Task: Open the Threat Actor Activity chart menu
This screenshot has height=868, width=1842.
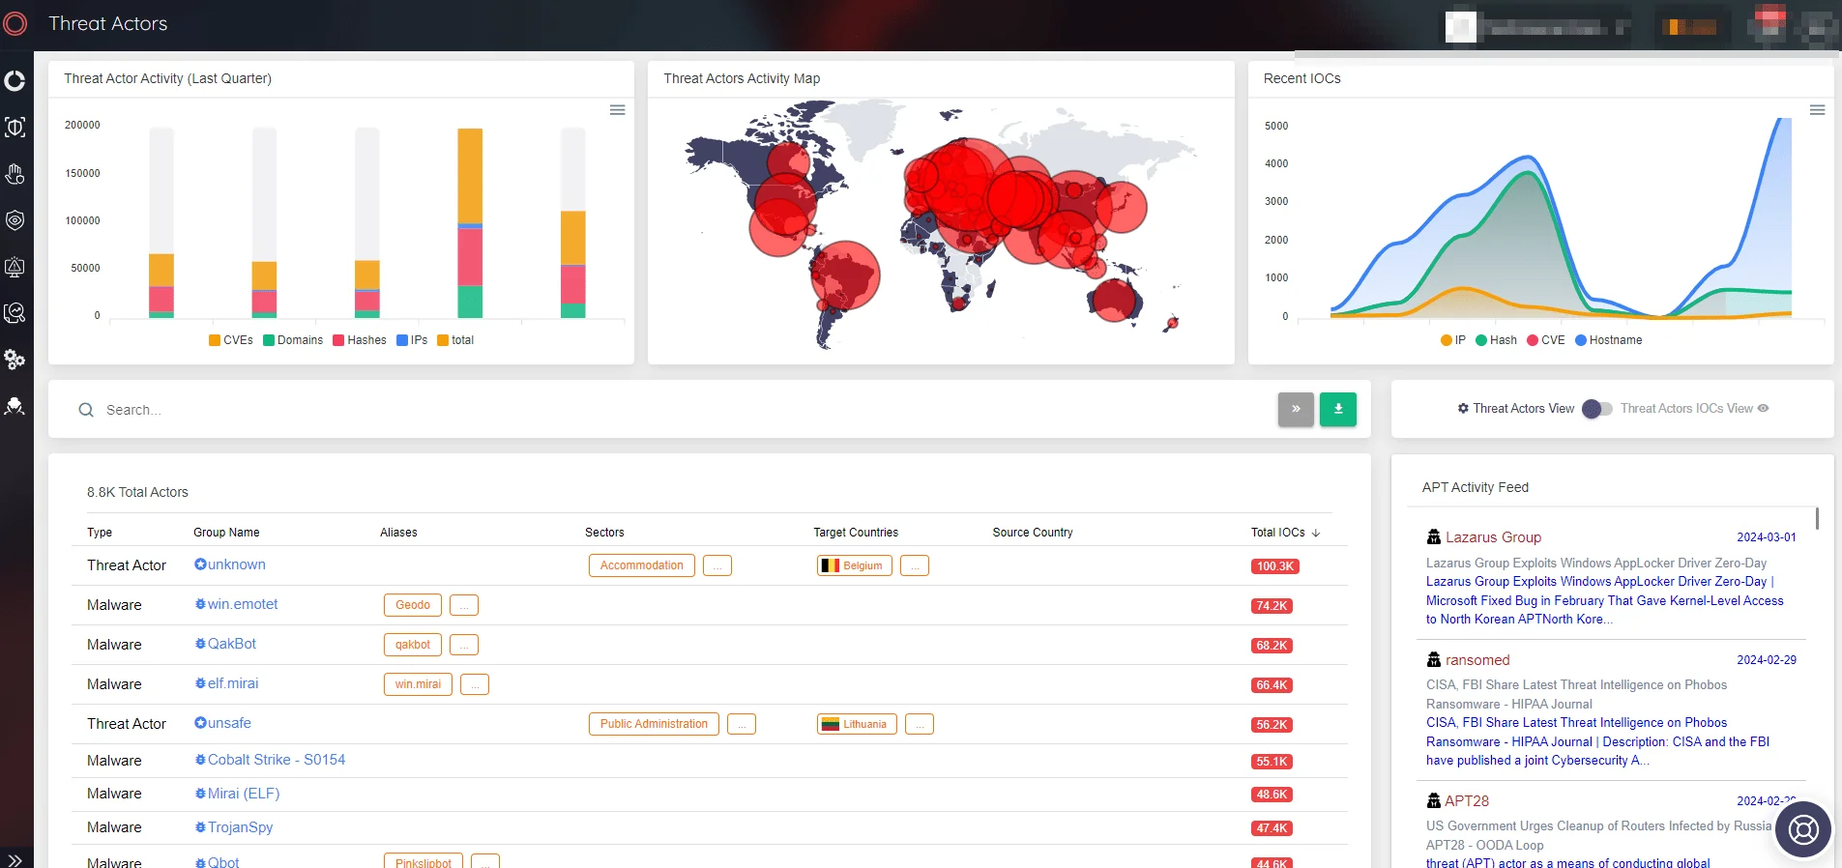Action: (617, 110)
